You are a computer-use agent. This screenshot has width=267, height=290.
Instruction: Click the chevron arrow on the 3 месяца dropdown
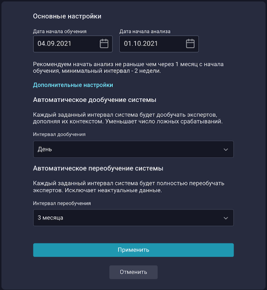point(226,218)
